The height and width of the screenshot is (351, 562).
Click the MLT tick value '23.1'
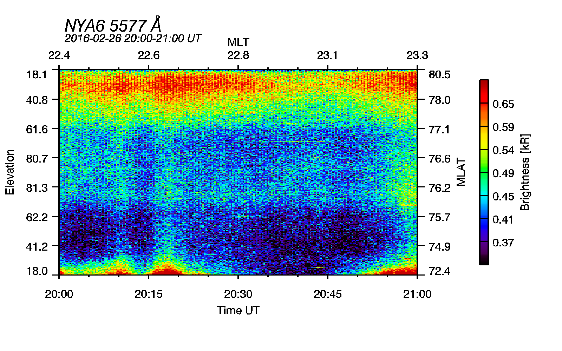[x=327, y=55]
